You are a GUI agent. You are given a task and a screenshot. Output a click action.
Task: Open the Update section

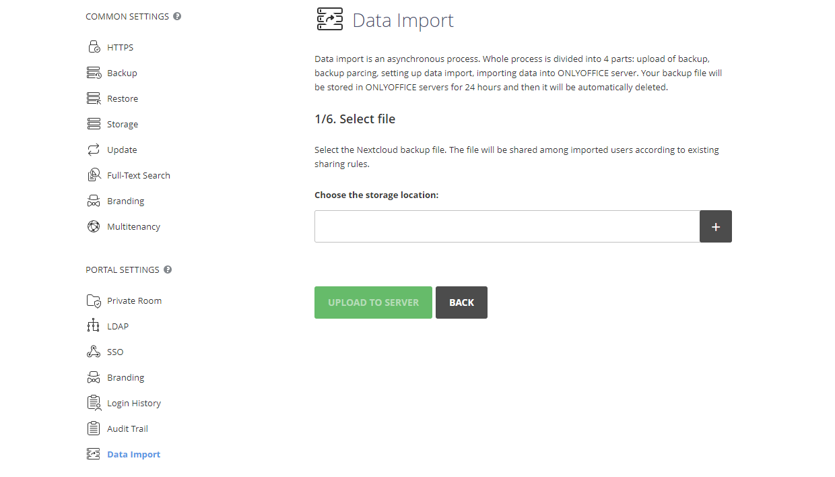[122, 150]
